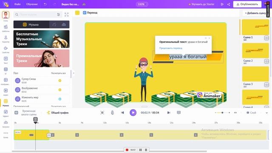The width and height of the screenshot is (272, 153).
Task: Open the 100% zoom dropdown
Action: pos(142,4)
